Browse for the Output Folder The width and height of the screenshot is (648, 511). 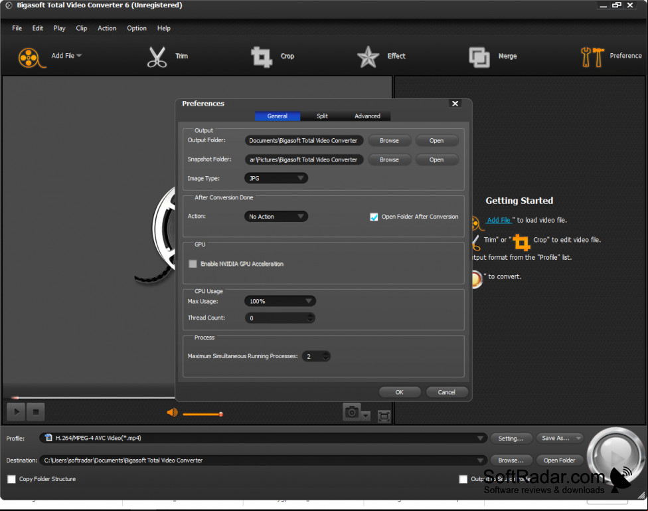[389, 141]
